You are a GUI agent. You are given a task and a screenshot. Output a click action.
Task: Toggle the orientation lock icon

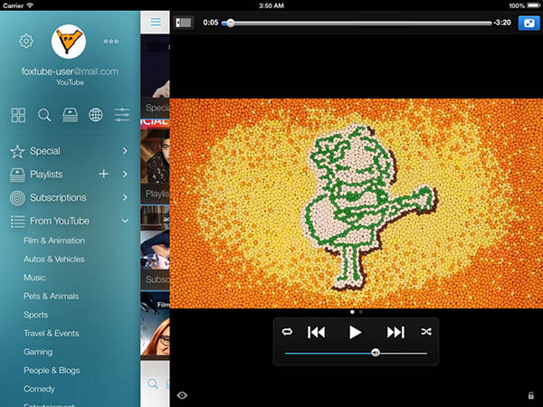pyautogui.click(x=530, y=395)
